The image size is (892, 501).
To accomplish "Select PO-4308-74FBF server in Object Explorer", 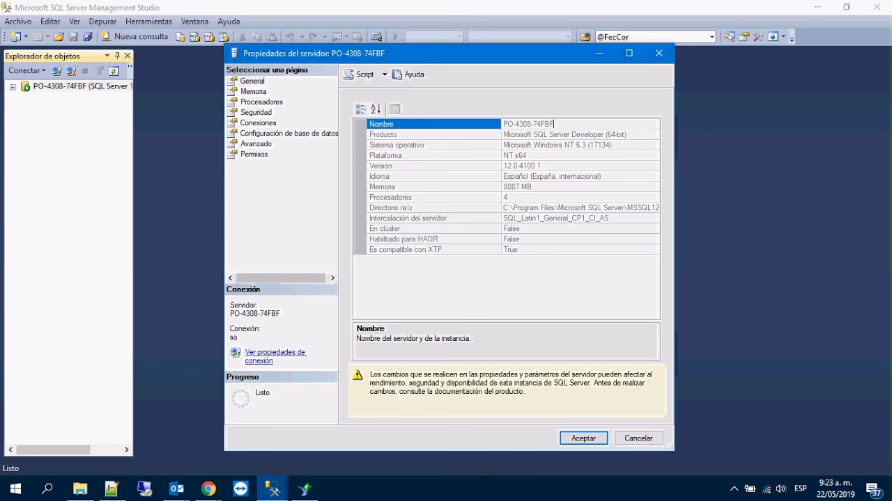I will pyautogui.click(x=82, y=86).
